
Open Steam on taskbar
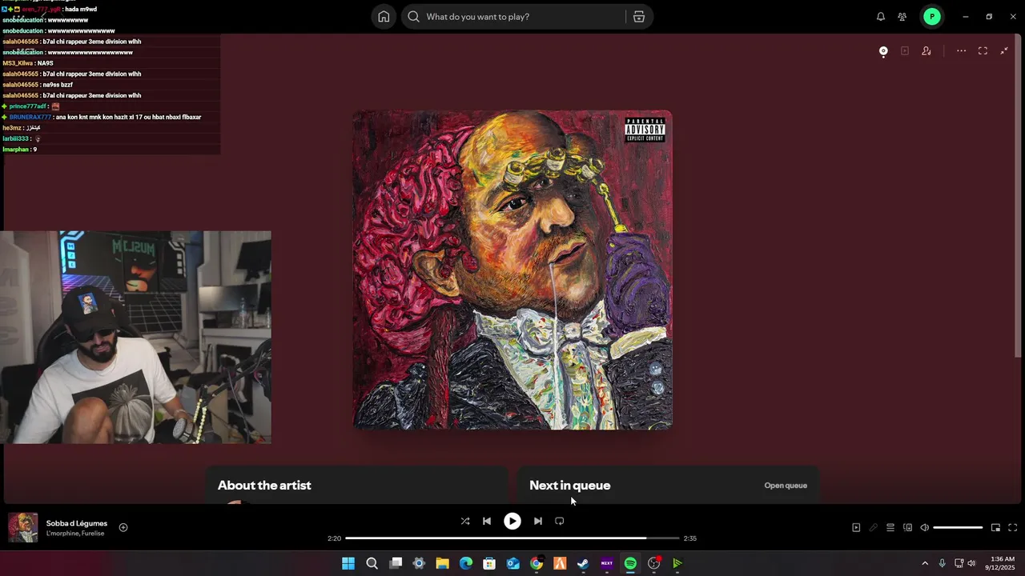click(x=583, y=564)
